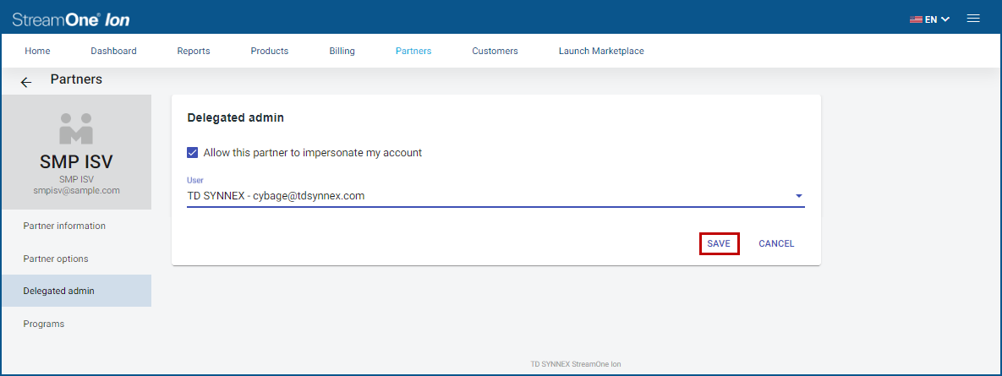Open Programs in the sidebar
The height and width of the screenshot is (376, 1002).
point(76,324)
